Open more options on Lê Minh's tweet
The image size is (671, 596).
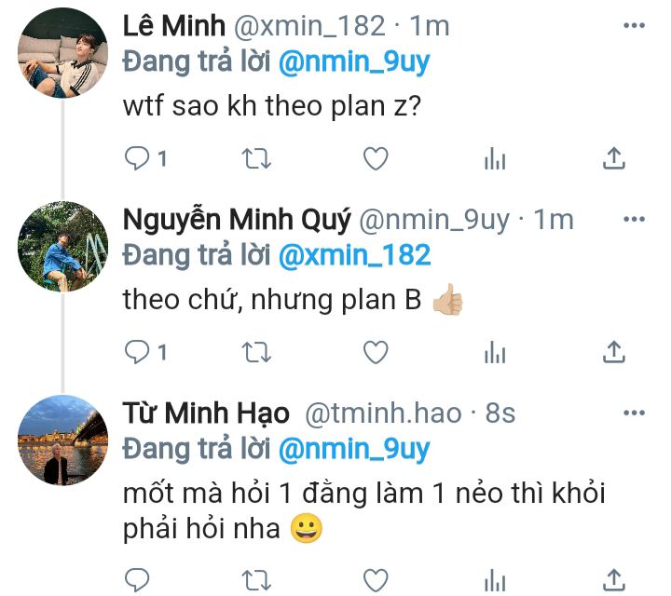pos(634,26)
